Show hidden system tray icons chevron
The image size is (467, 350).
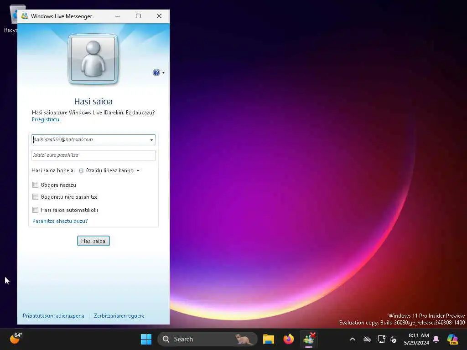tap(353, 339)
